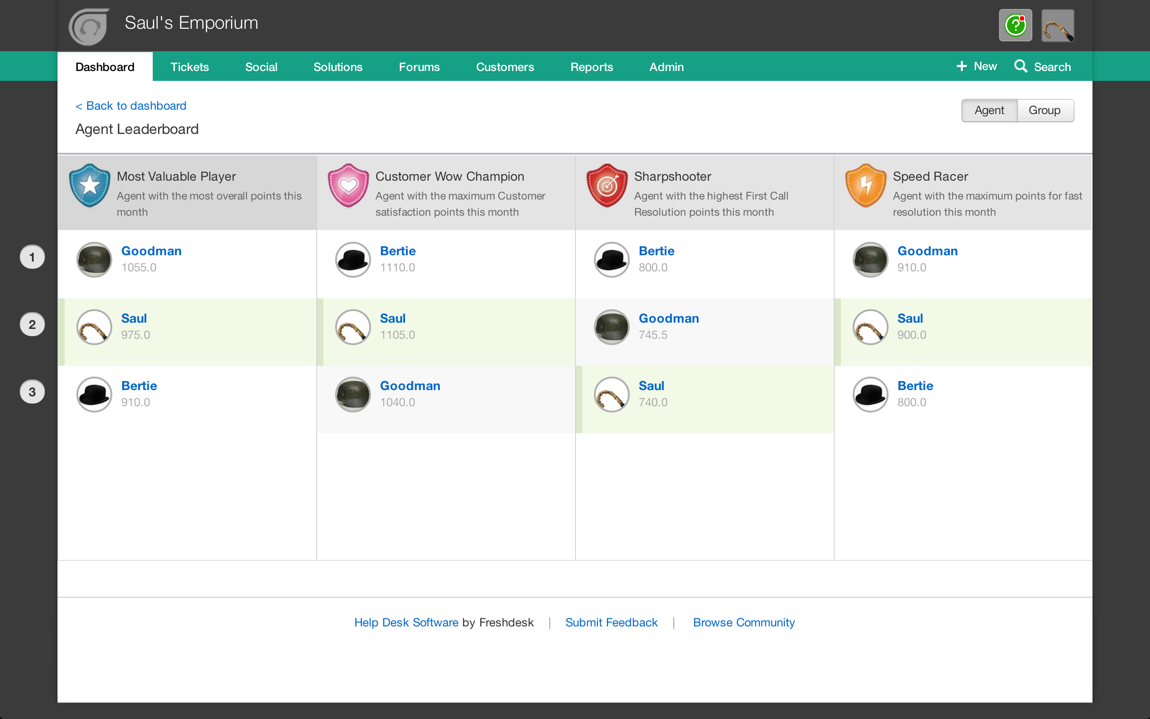Image resolution: width=1150 pixels, height=719 pixels.
Task: Open Saul's name under Customer Wow Champion
Action: tap(393, 318)
